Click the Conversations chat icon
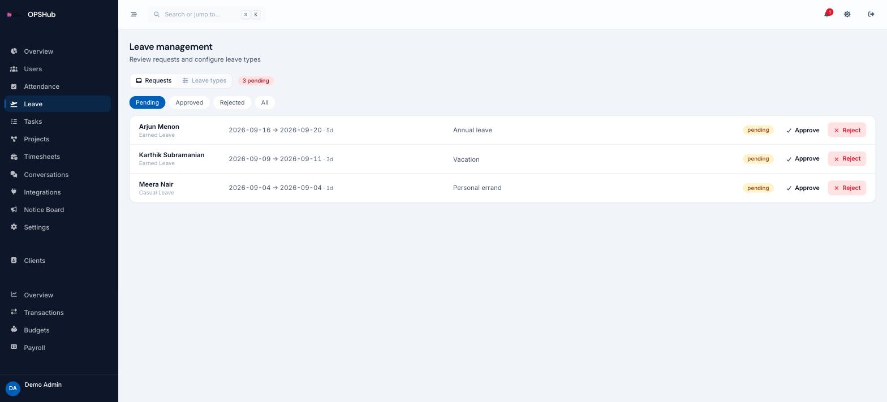887x402 pixels. tap(14, 174)
